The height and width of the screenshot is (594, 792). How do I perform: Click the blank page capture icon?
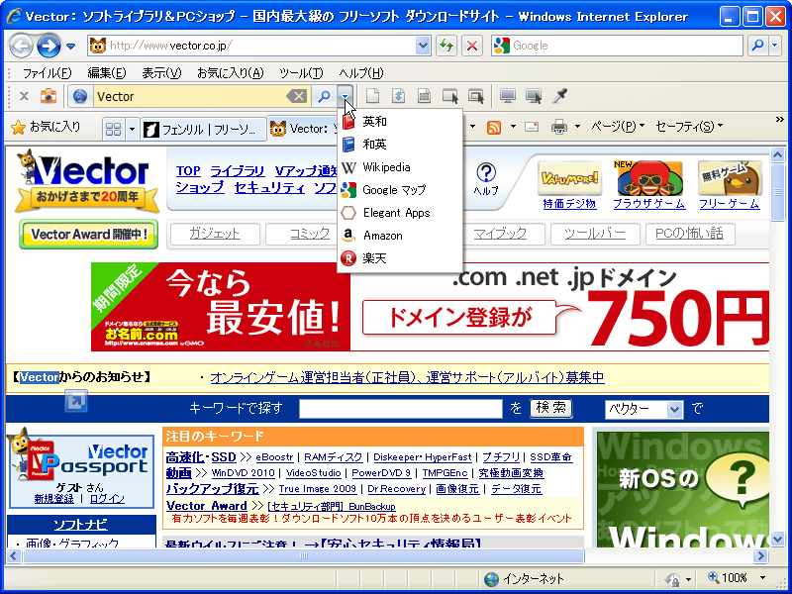click(x=372, y=96)
